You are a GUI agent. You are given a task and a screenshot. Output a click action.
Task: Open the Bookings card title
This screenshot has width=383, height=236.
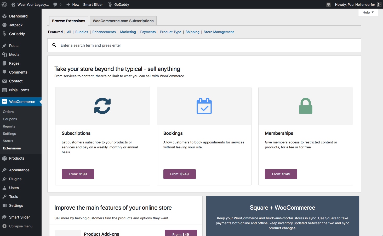point(173,133)
